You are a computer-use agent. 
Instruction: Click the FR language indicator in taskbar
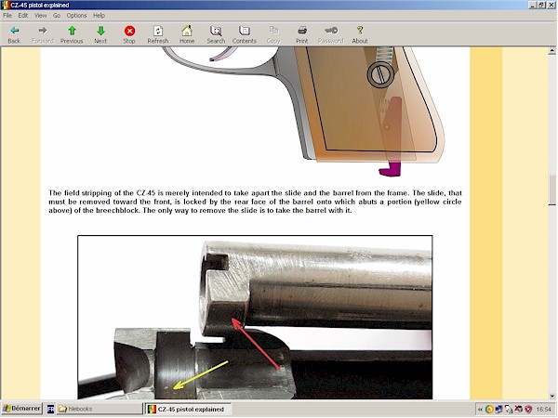coord(50,409)
